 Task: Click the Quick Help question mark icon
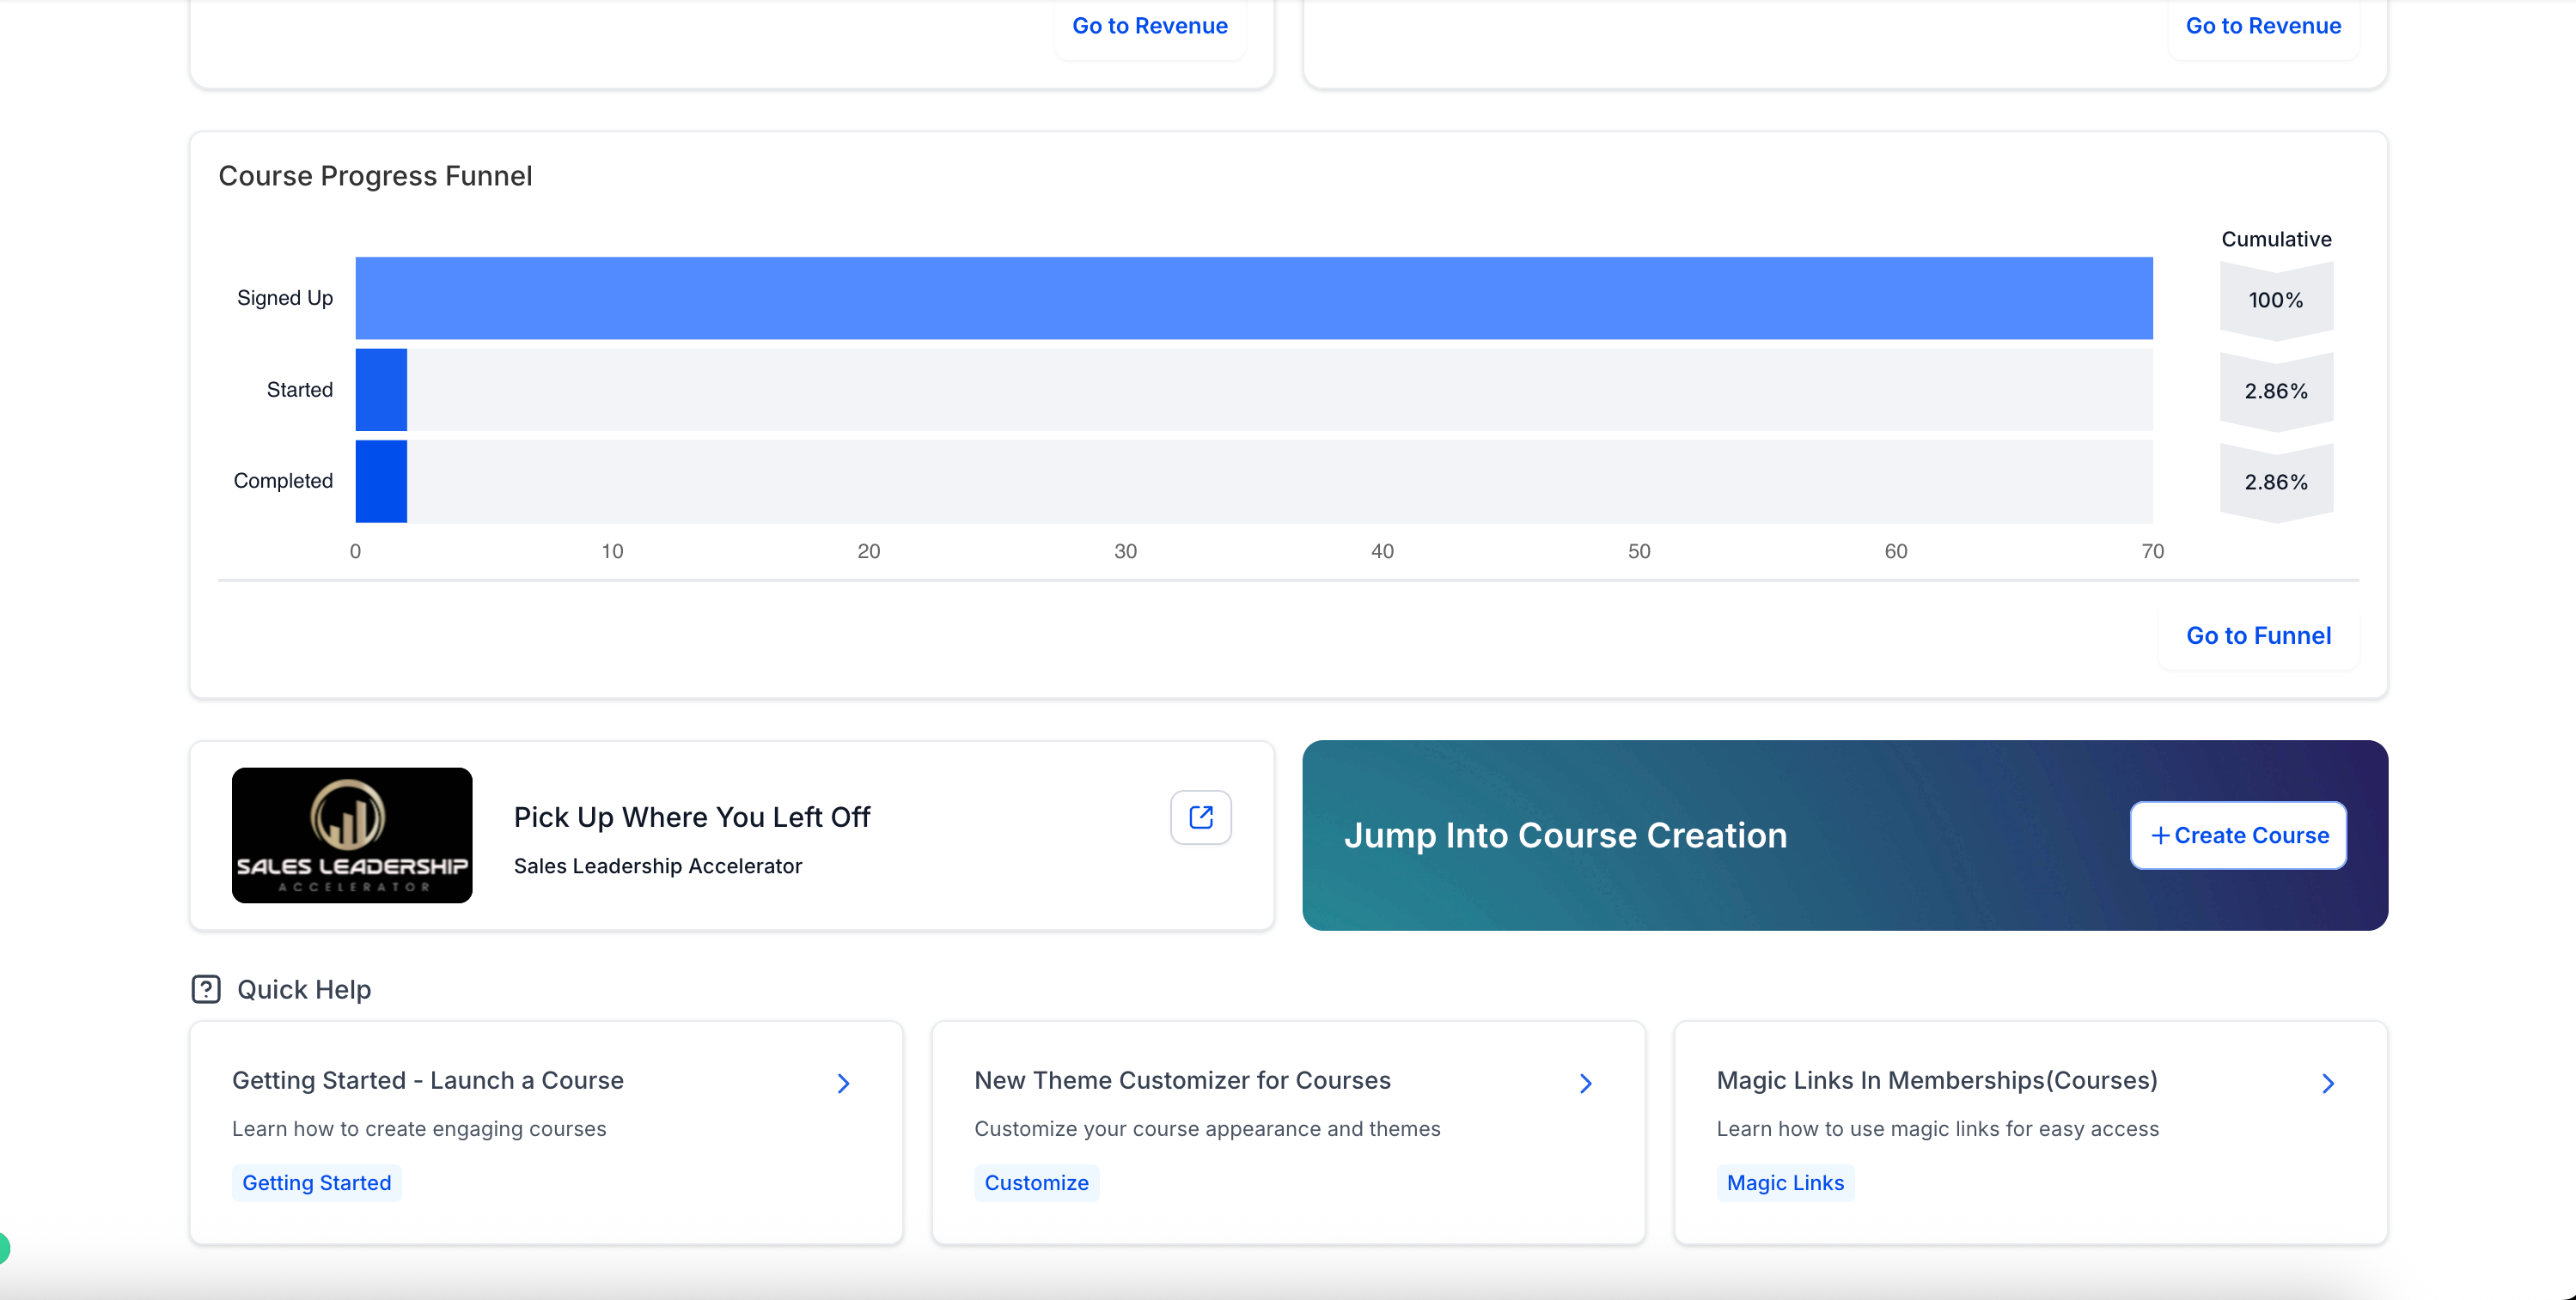click(x=206, y=989)
